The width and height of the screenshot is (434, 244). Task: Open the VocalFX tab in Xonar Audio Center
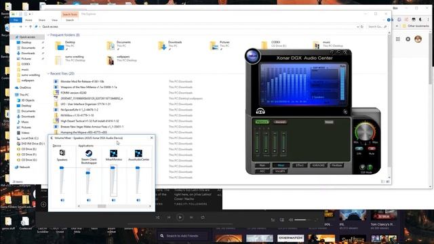tap(280, 171)
